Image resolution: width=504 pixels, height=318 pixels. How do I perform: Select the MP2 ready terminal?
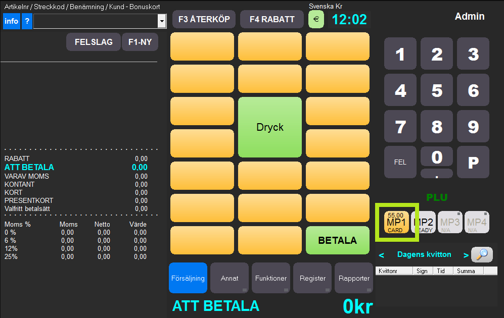click(x=424, y=222)
